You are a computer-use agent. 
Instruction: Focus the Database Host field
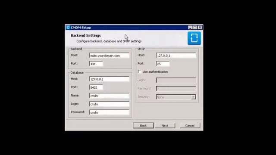[x=109, y=79]
